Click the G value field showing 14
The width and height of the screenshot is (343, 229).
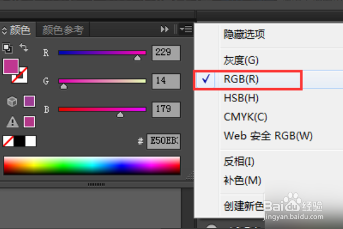click(x=166, y=81)
